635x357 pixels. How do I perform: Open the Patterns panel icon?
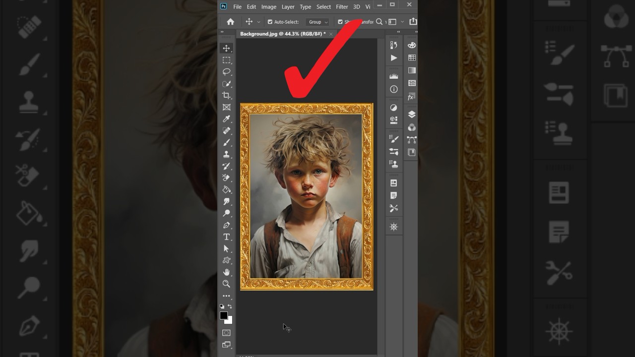coord(412,84)
